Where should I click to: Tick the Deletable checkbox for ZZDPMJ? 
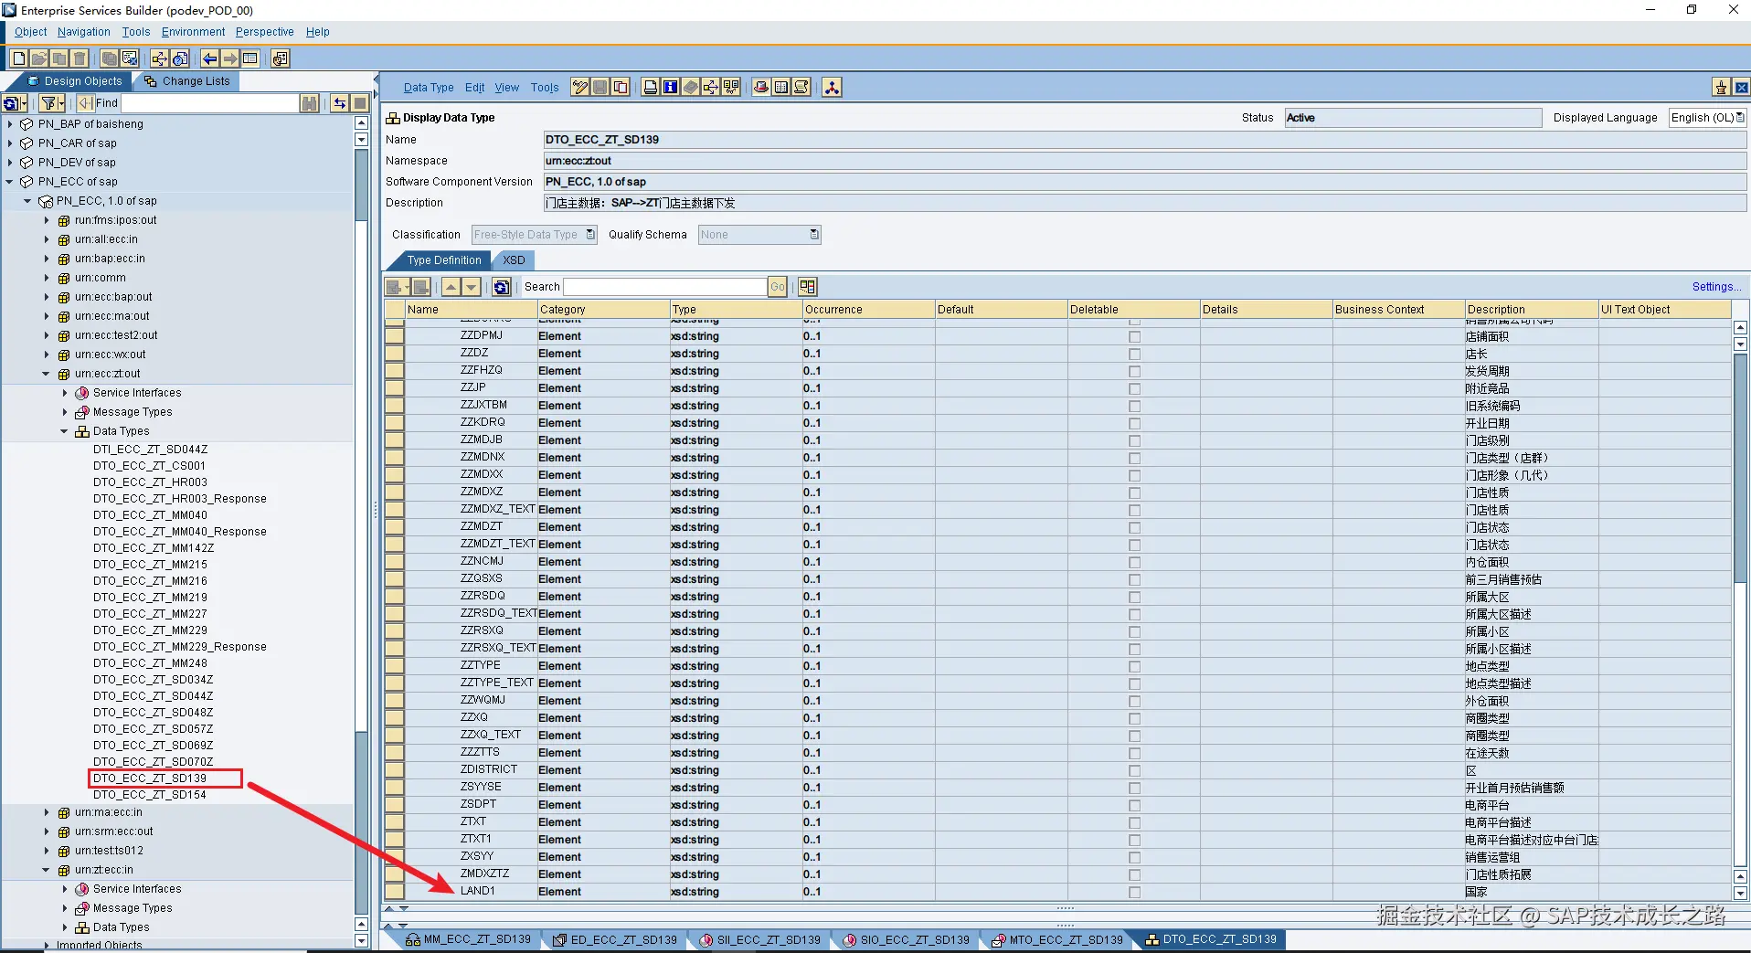(x=1134, y=337)
